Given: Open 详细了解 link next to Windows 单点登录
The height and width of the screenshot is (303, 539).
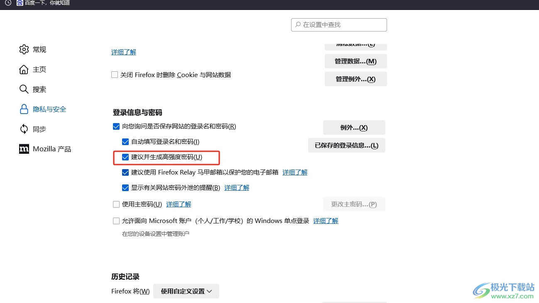Looking at the screenshot, I should click(326, 221).
